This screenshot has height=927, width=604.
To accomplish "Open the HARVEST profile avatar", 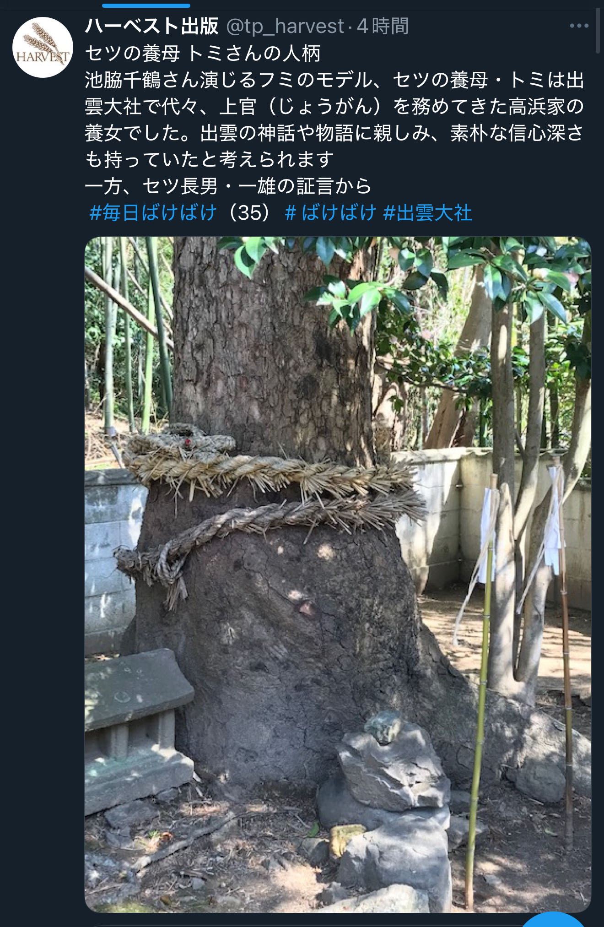I will click(x=43, y=47).
